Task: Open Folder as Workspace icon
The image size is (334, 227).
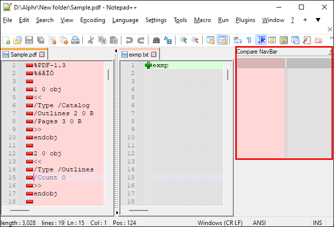Action: [318, 40]
